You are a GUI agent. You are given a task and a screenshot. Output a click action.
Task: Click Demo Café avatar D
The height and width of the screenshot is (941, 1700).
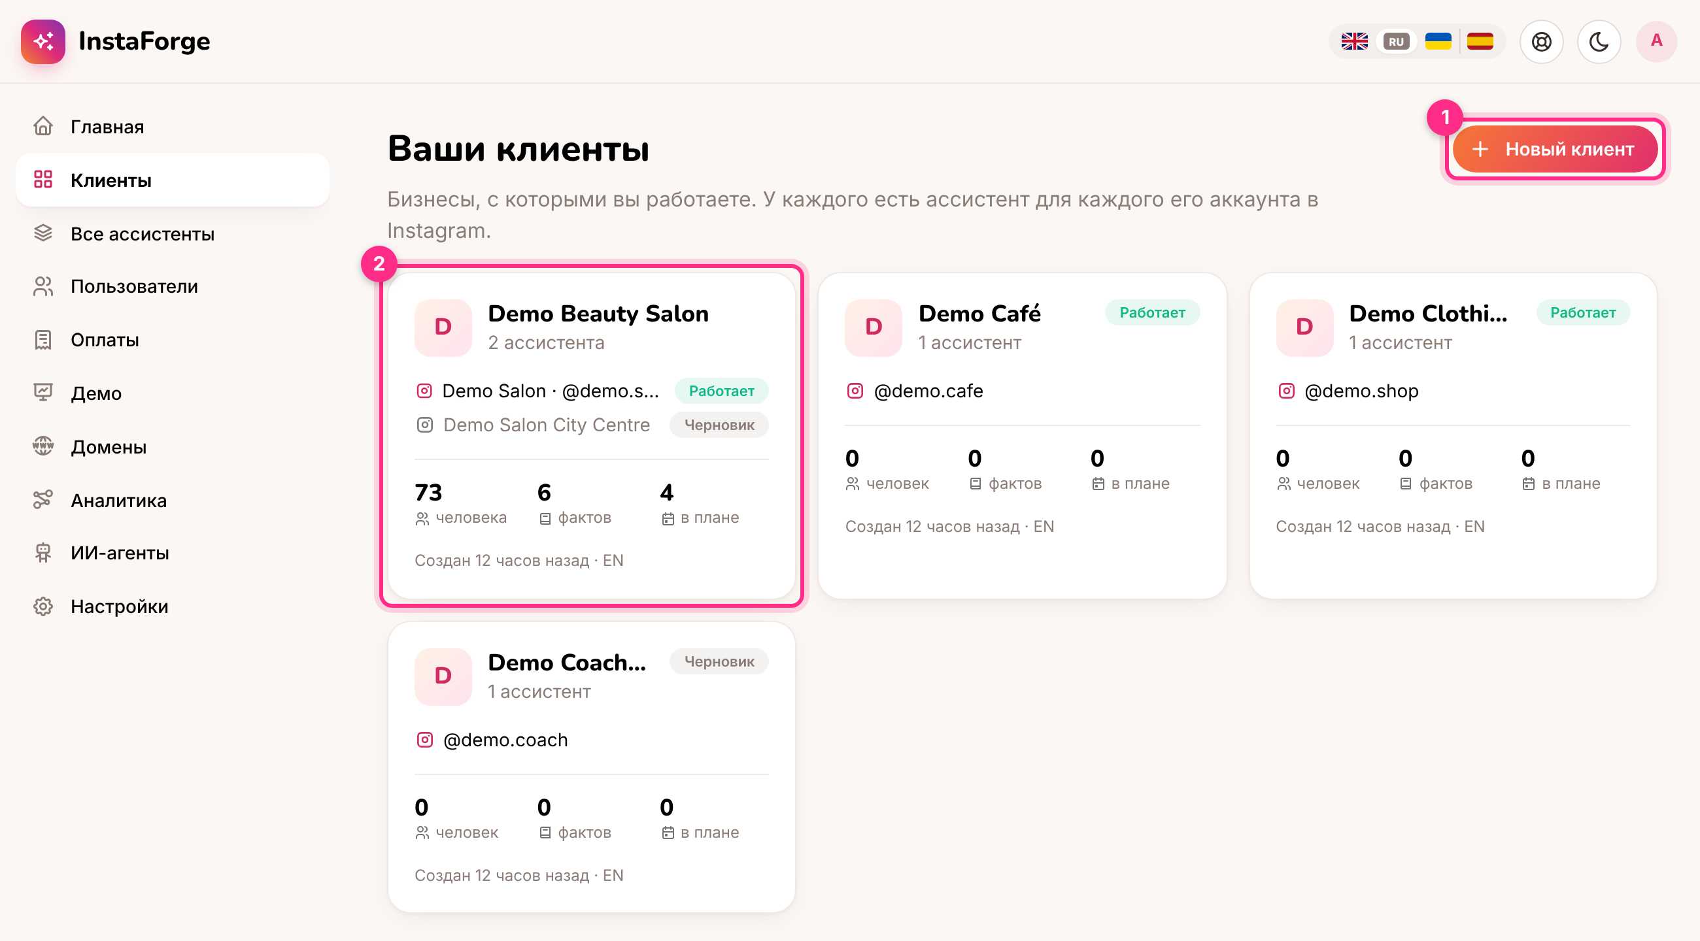(x=873, y=327)
